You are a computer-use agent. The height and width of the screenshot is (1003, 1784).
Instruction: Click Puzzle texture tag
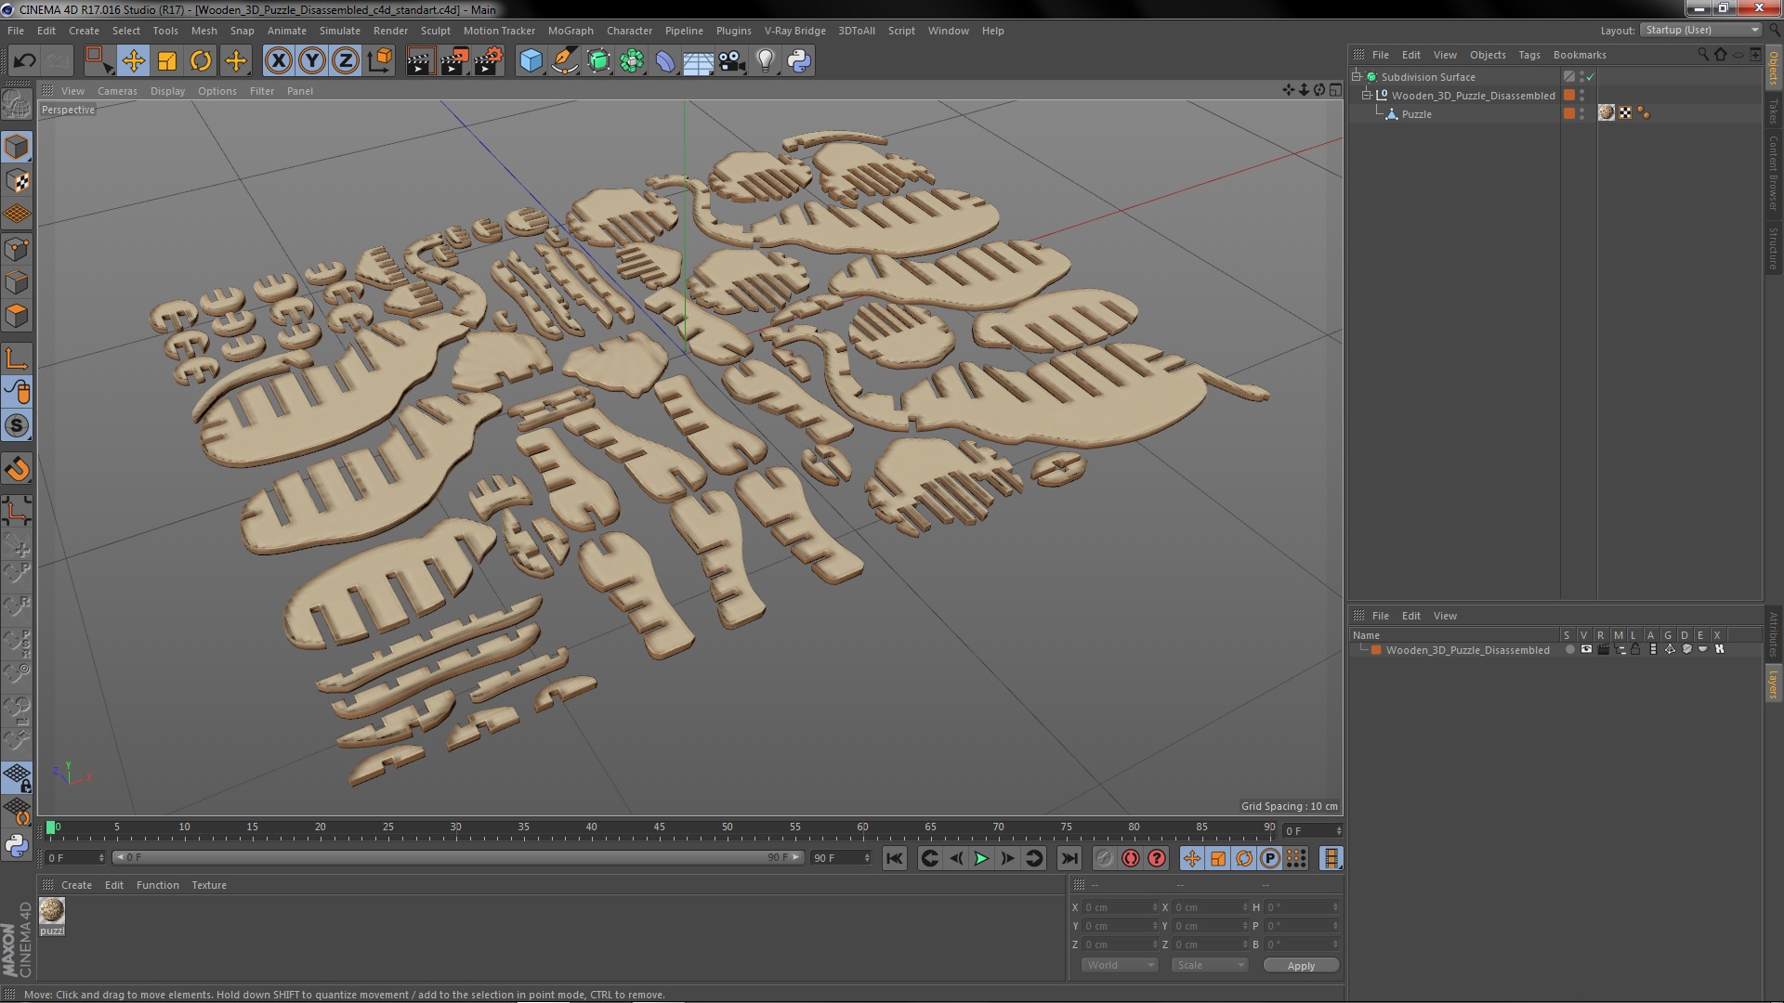[x=1607, y=113]
